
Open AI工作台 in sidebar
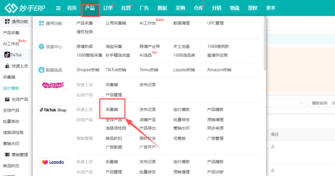tap(11, 43)
